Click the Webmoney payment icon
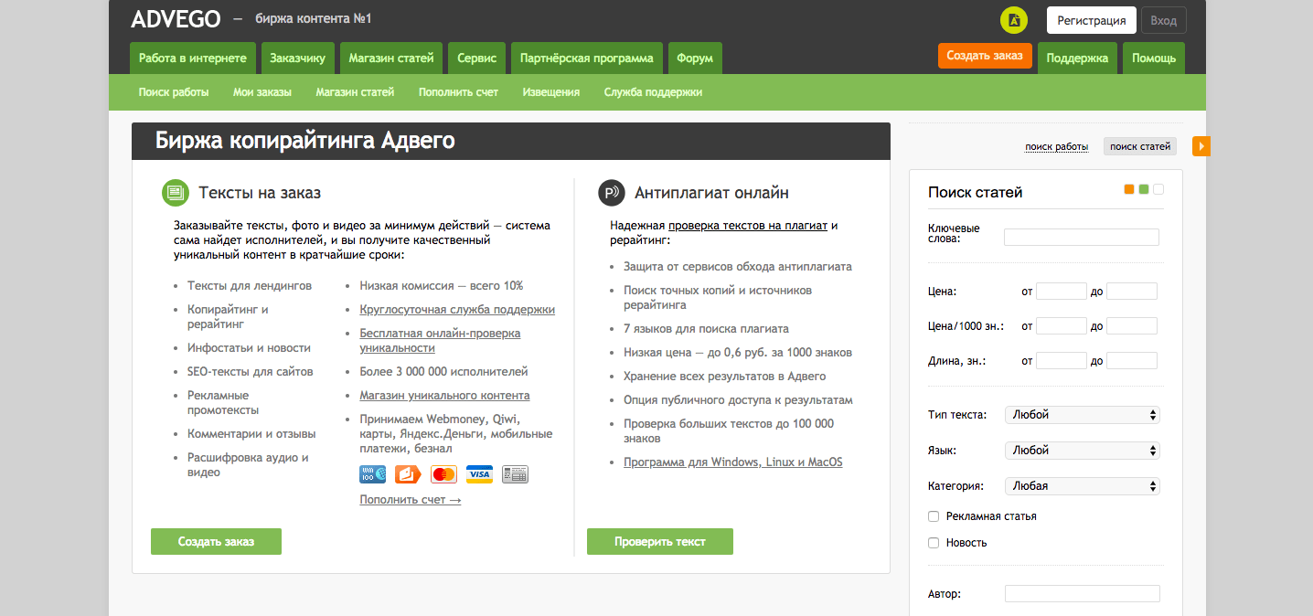 (x=372, y=474)
